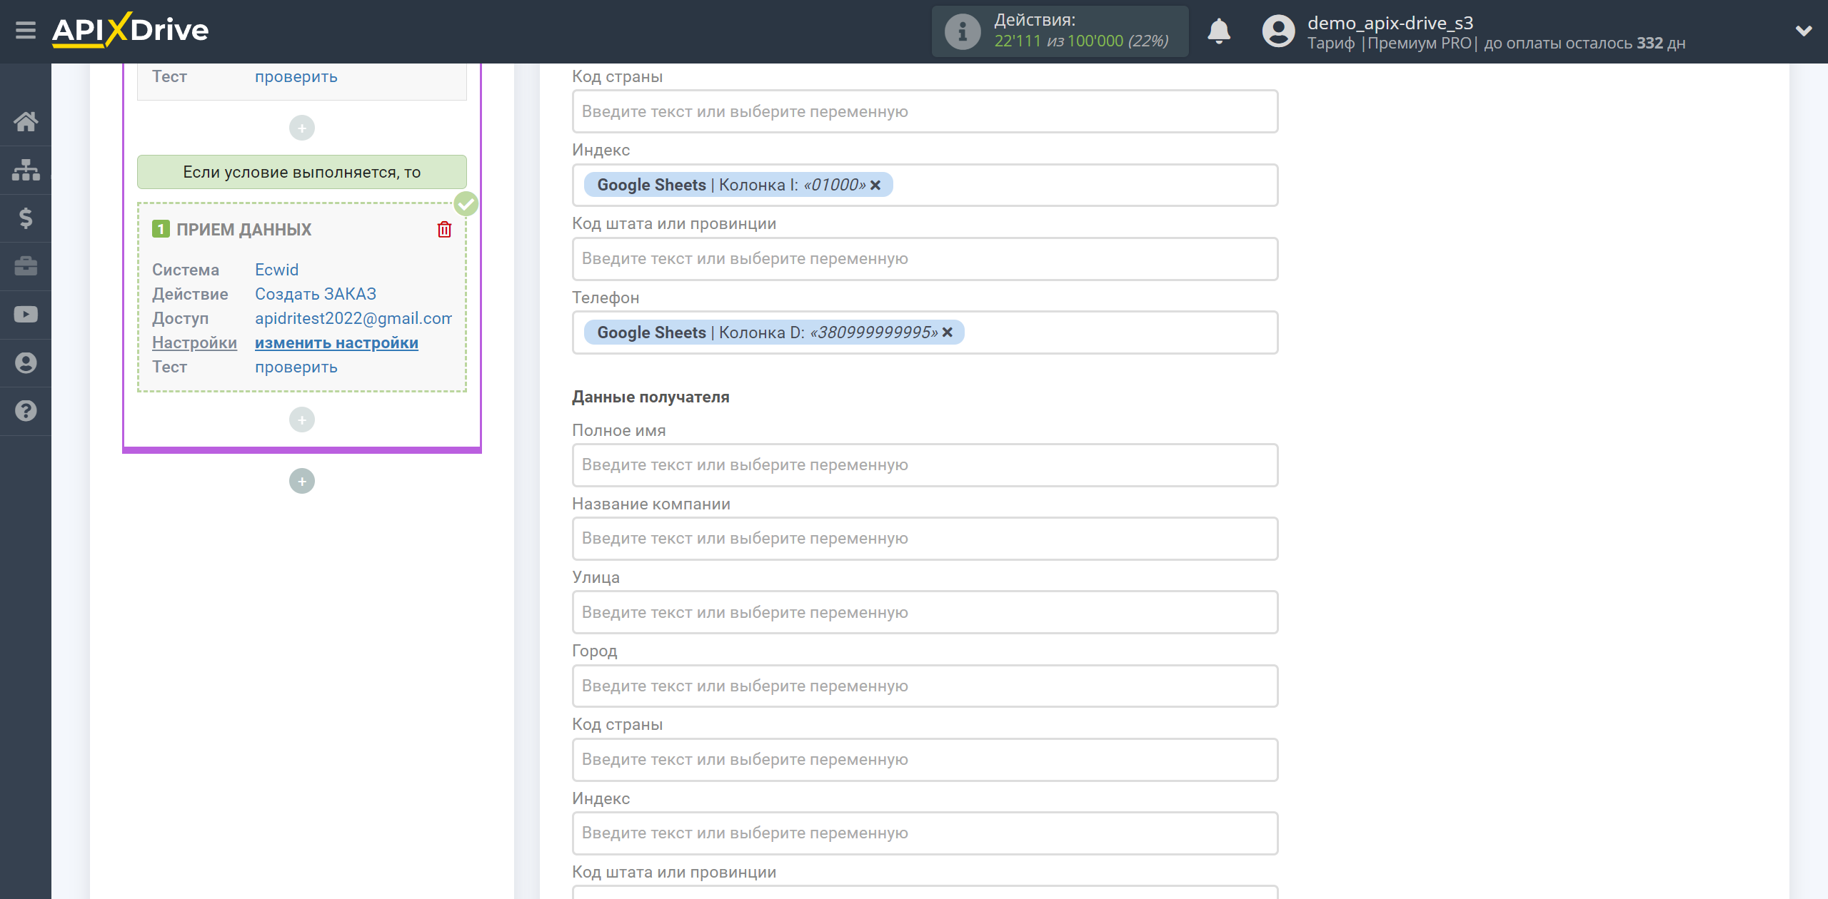
Task: Click the top проверить test link
Action: click(296, 76)
